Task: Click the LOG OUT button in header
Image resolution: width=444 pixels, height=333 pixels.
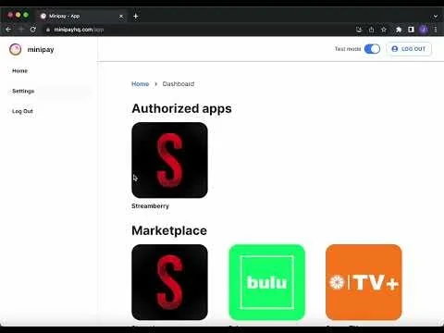Action: pos(409,49)
